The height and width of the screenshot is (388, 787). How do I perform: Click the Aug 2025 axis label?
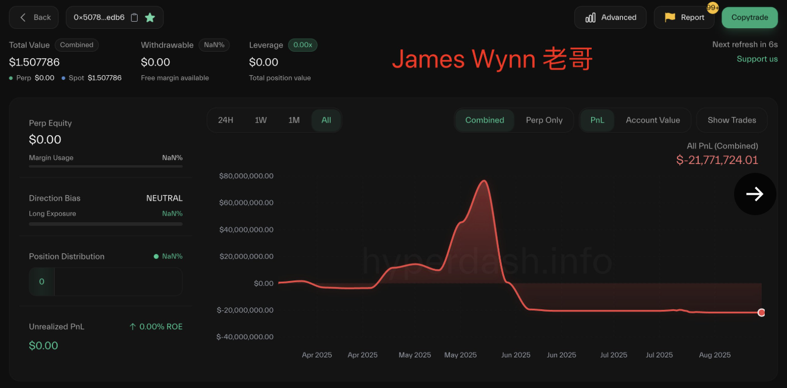[715, 355]
